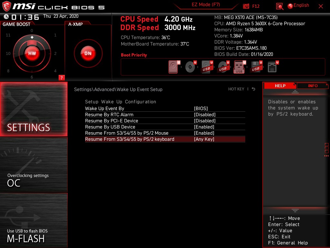Viewport: 330px width, 248px height.
Task: Open the English language selector globe
Action: pos(290,6)
